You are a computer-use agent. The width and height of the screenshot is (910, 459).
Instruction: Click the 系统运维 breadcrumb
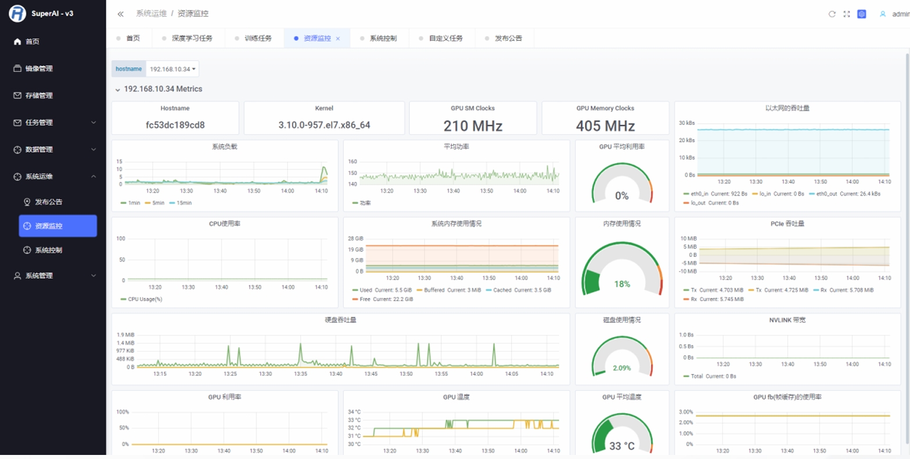[x=151, y=14]
